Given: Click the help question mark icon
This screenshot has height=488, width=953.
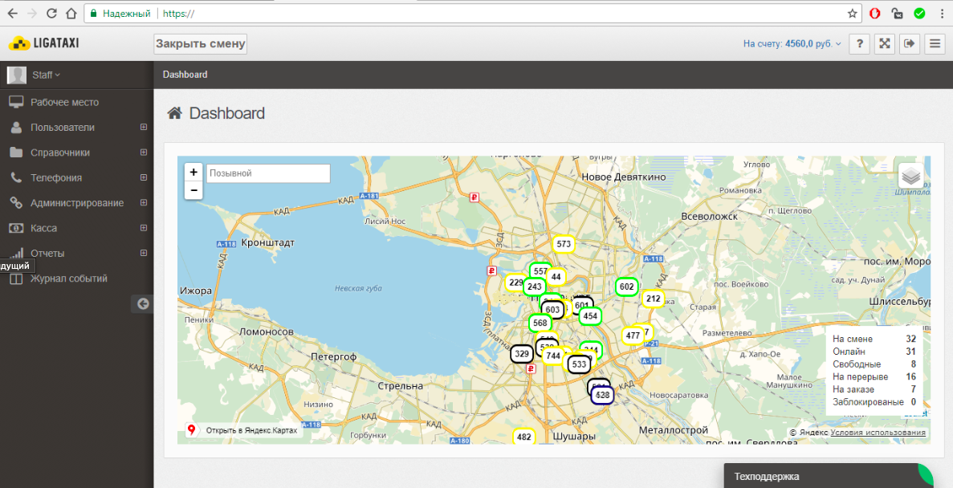Looking at the screenshot, I should [859, 43].
